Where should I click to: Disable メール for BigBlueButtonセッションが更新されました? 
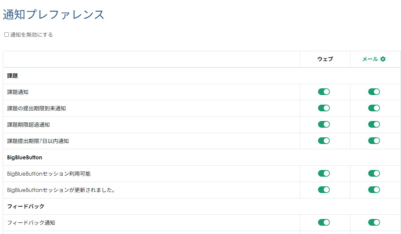tap(374, 190)
